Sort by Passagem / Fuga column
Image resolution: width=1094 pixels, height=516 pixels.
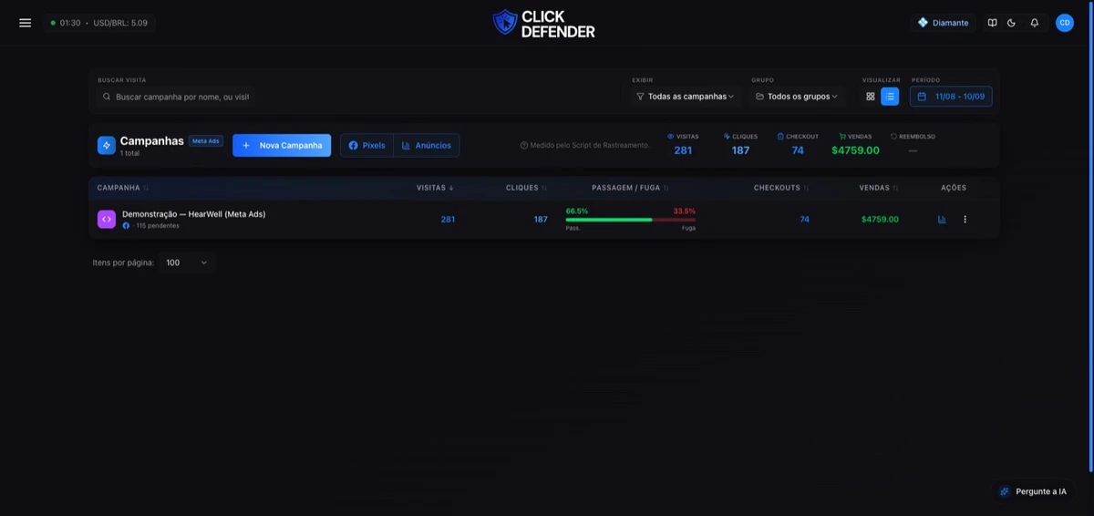point(630,188)
